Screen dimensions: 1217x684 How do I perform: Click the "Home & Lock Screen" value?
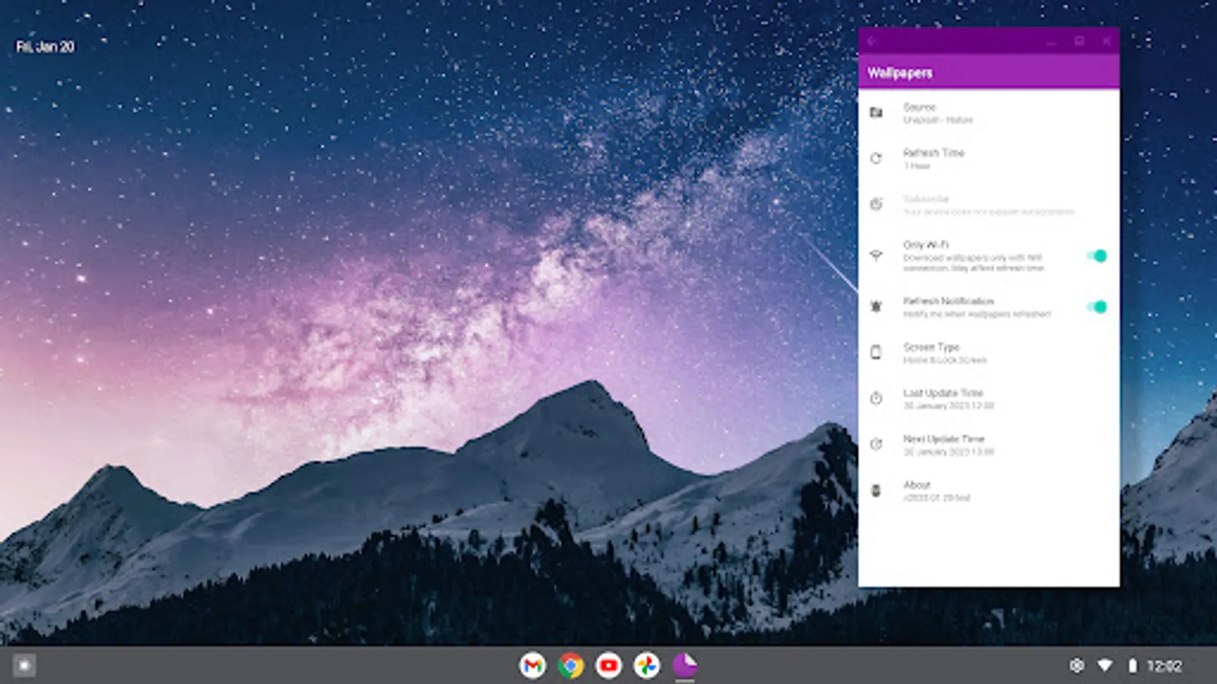(945, 360)
